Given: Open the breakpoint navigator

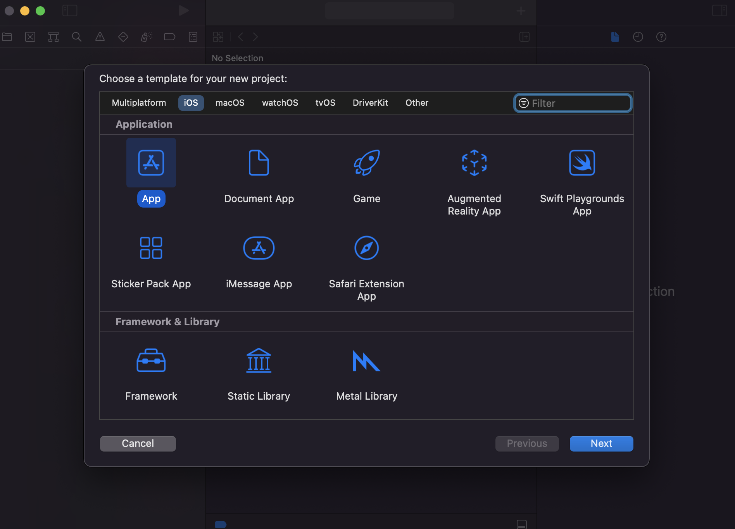Looking at the screenshot, I should pyautogui.click(x=170, y=37).
